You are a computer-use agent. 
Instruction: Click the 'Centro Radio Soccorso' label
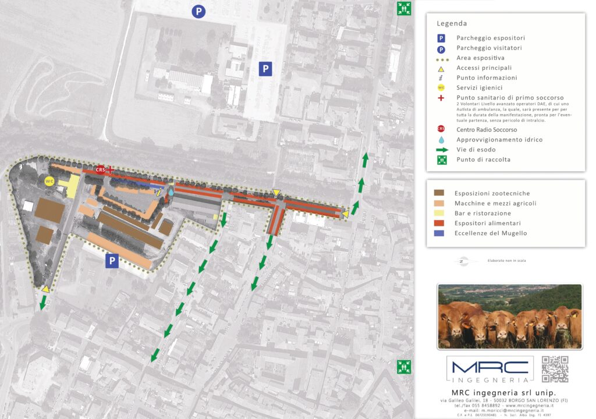pyautogui.click(x=487, y=130)
